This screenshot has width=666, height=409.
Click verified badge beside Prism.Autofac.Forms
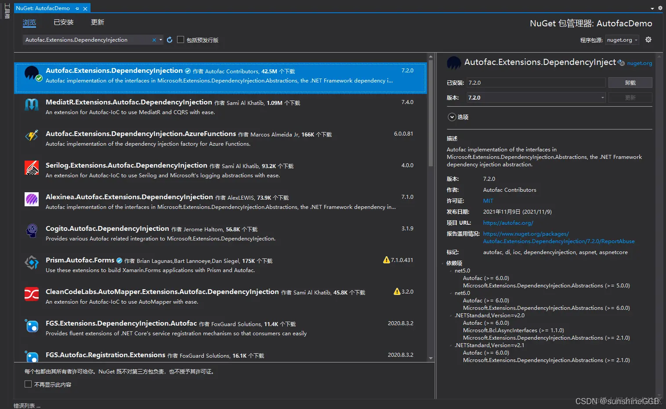119,261
